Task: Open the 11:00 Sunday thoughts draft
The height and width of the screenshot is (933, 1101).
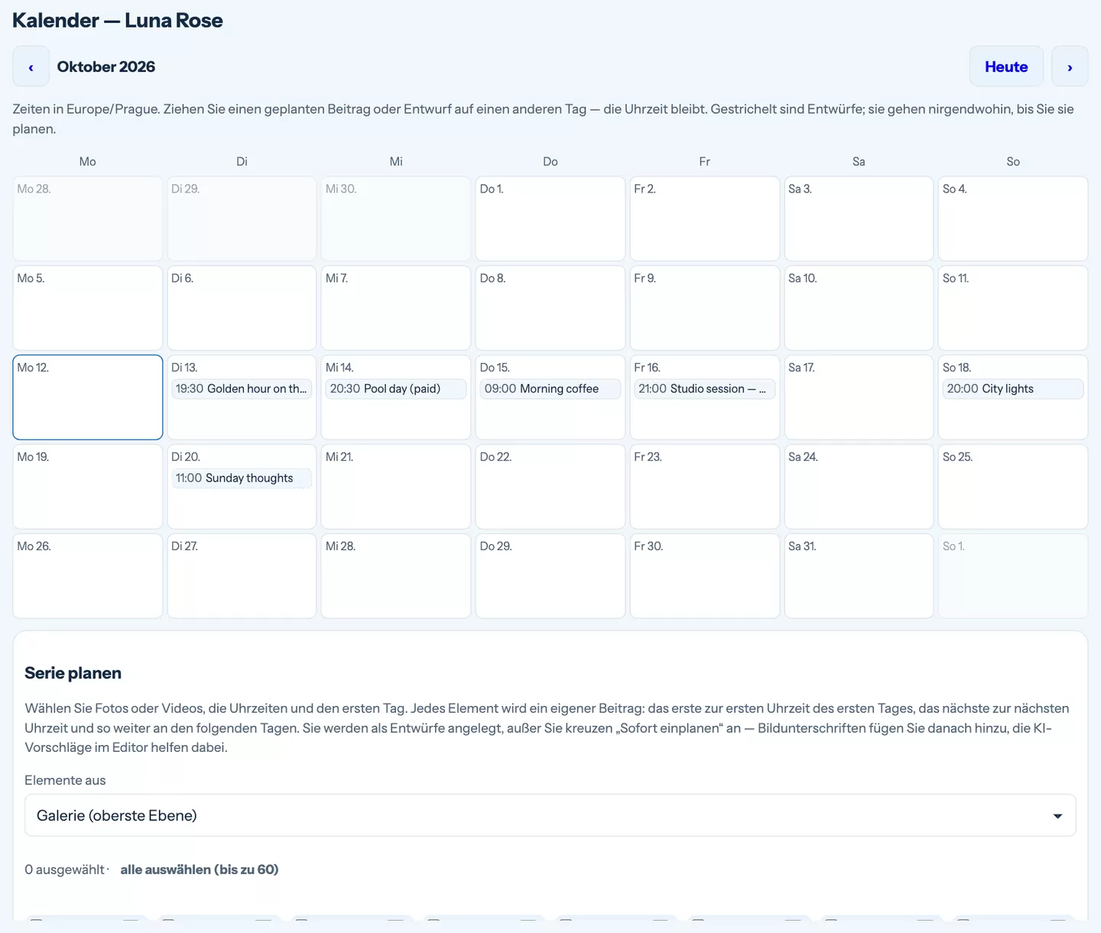Action: coord(242,478)
